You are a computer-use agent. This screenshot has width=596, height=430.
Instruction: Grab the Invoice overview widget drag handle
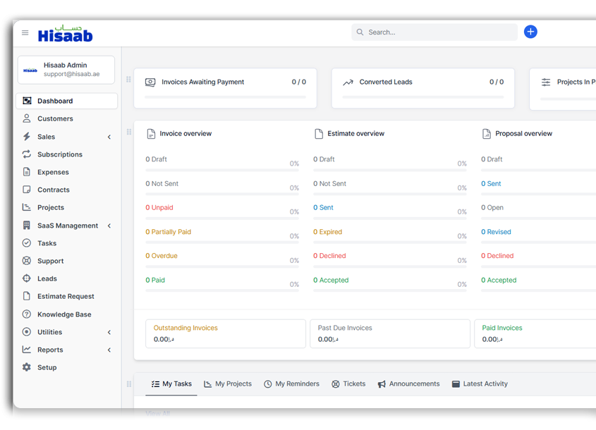(128, 132)
